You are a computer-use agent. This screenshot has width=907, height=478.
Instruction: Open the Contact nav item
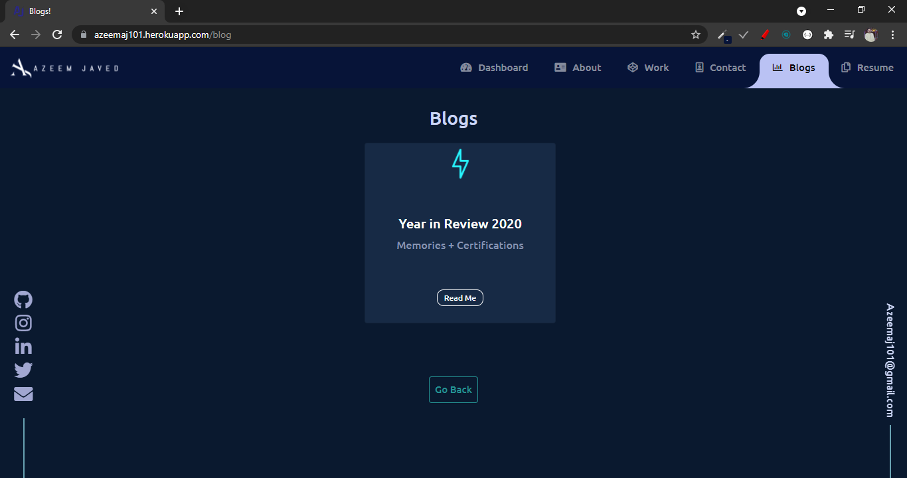pos(720,68)
